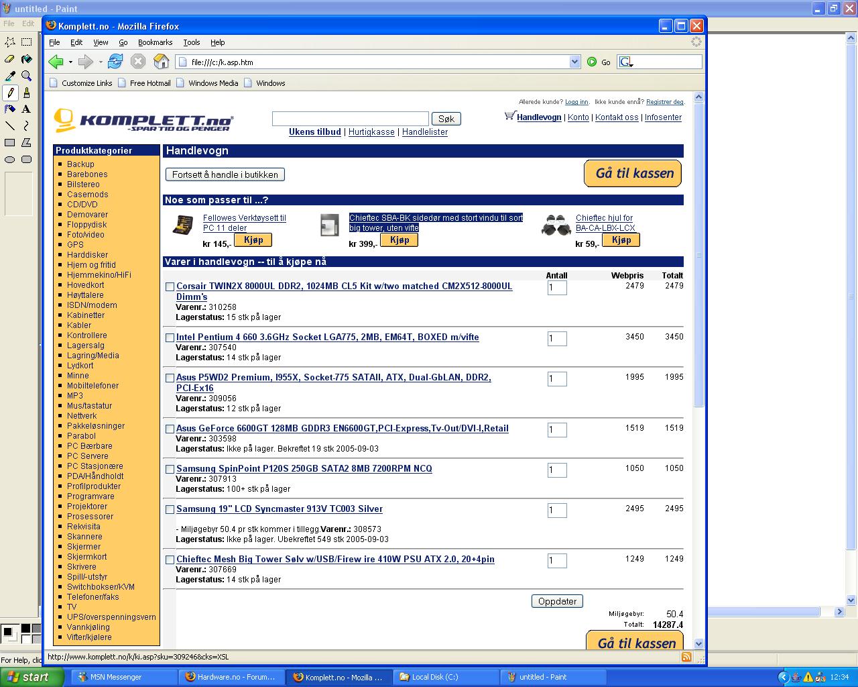Pick black swatch in Paint palette

click(25, 629)
